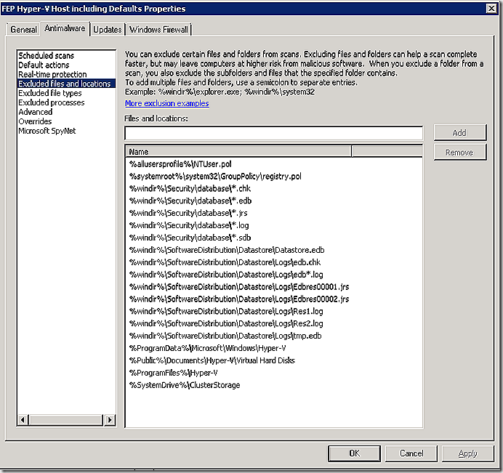The width and height of the screenshot is (503, 473).
Task: Click the Name column header
Action: coord(238,151)
